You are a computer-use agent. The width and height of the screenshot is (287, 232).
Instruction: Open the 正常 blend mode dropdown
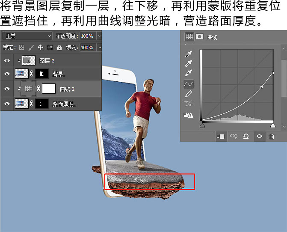(x=27, y=36)
